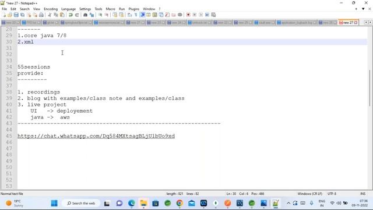Screen dimensions: 373x210
Task: Click the Zoom Out toolbar icon
Action: point(106,15)
